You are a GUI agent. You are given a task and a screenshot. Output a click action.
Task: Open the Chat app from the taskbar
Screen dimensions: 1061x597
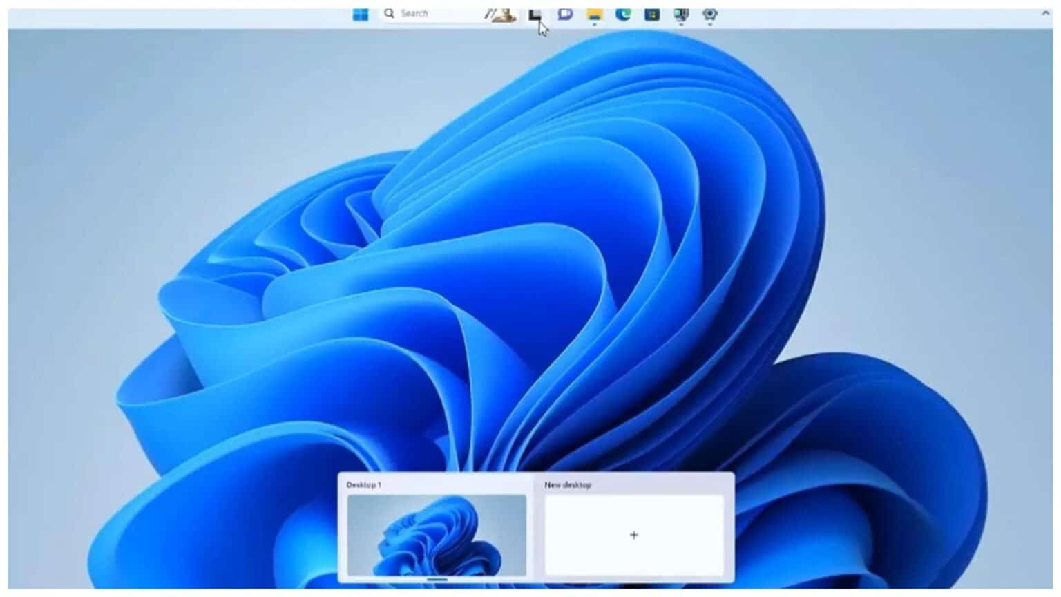coord(565,14)
